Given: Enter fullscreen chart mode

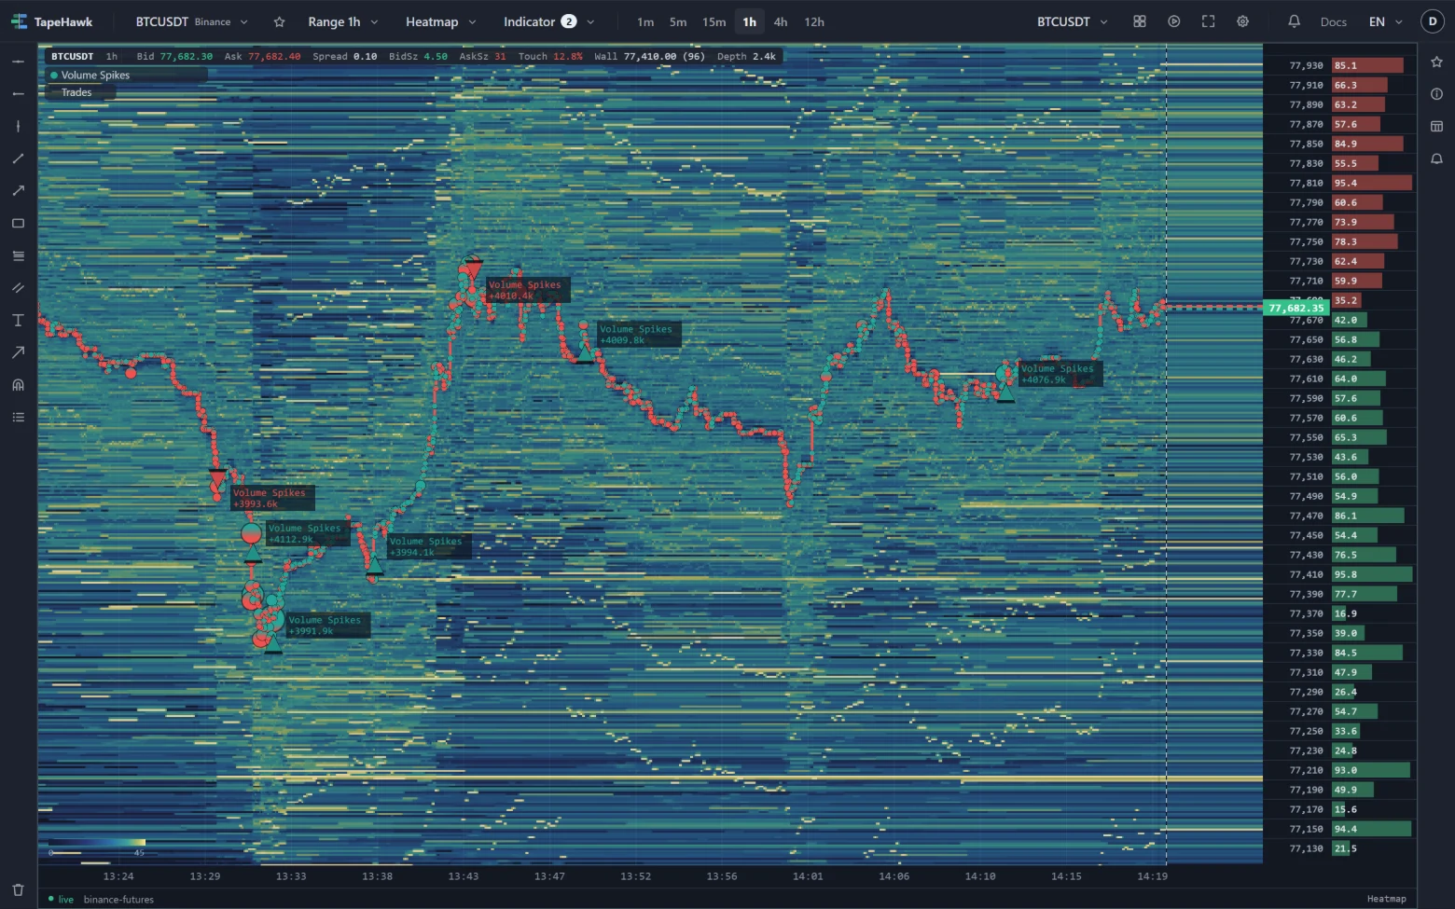Looking at the screenshot, I should click(1209, 21).
